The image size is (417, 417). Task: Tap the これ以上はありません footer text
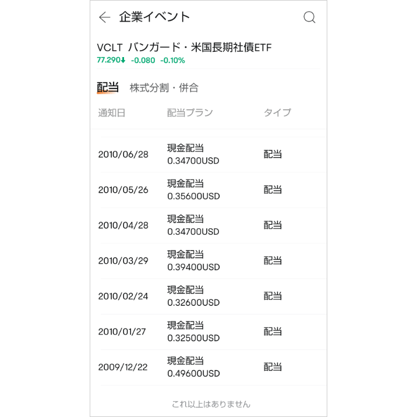[211, 404]
